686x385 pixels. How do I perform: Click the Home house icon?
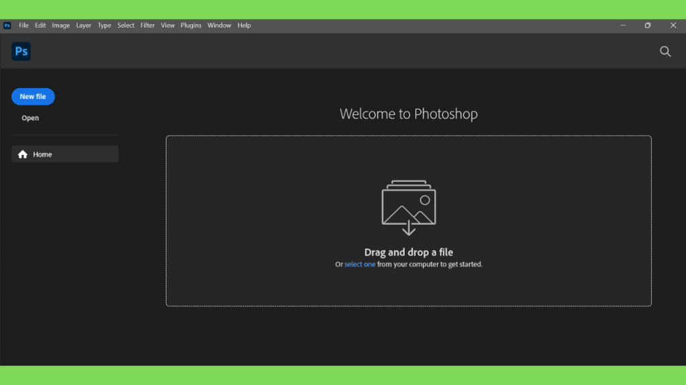23,154
